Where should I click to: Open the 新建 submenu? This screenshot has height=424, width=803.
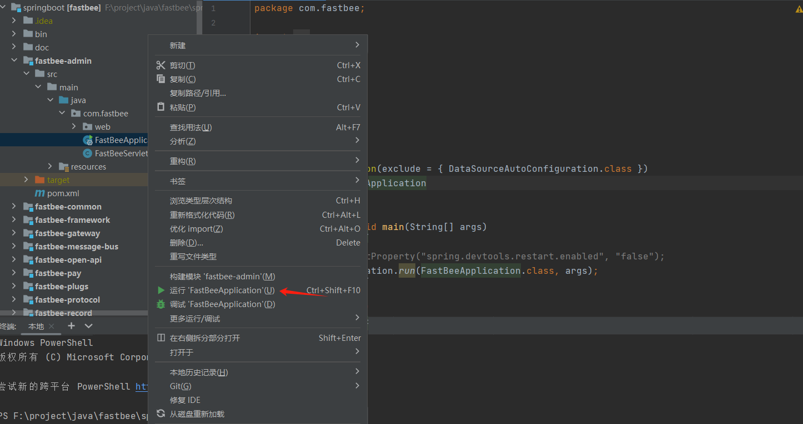click(x=258, y=45)
